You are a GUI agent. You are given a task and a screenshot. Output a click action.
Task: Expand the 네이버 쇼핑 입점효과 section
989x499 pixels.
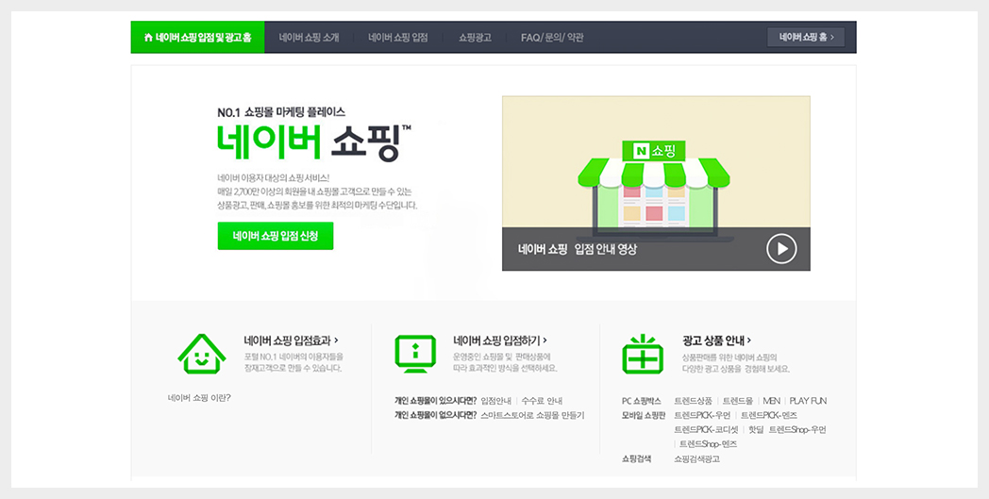coord(291,341)
